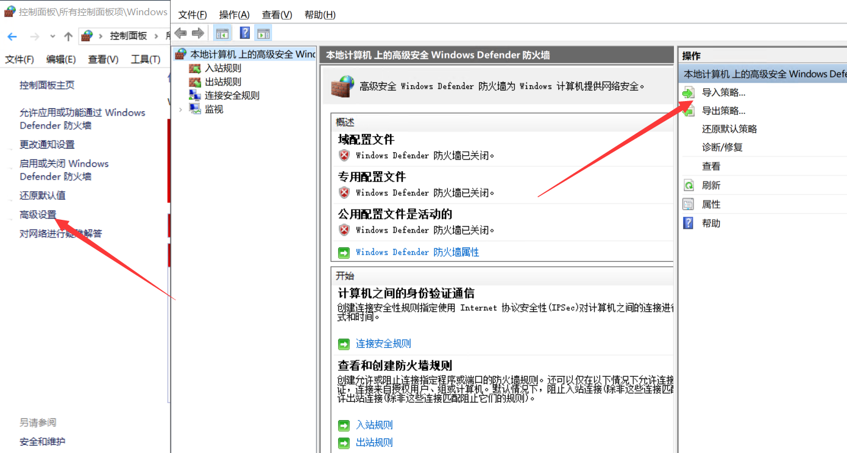Click the green arrow icon beside the 出站规则 link

pyautogui.click(x=344, y=443)
